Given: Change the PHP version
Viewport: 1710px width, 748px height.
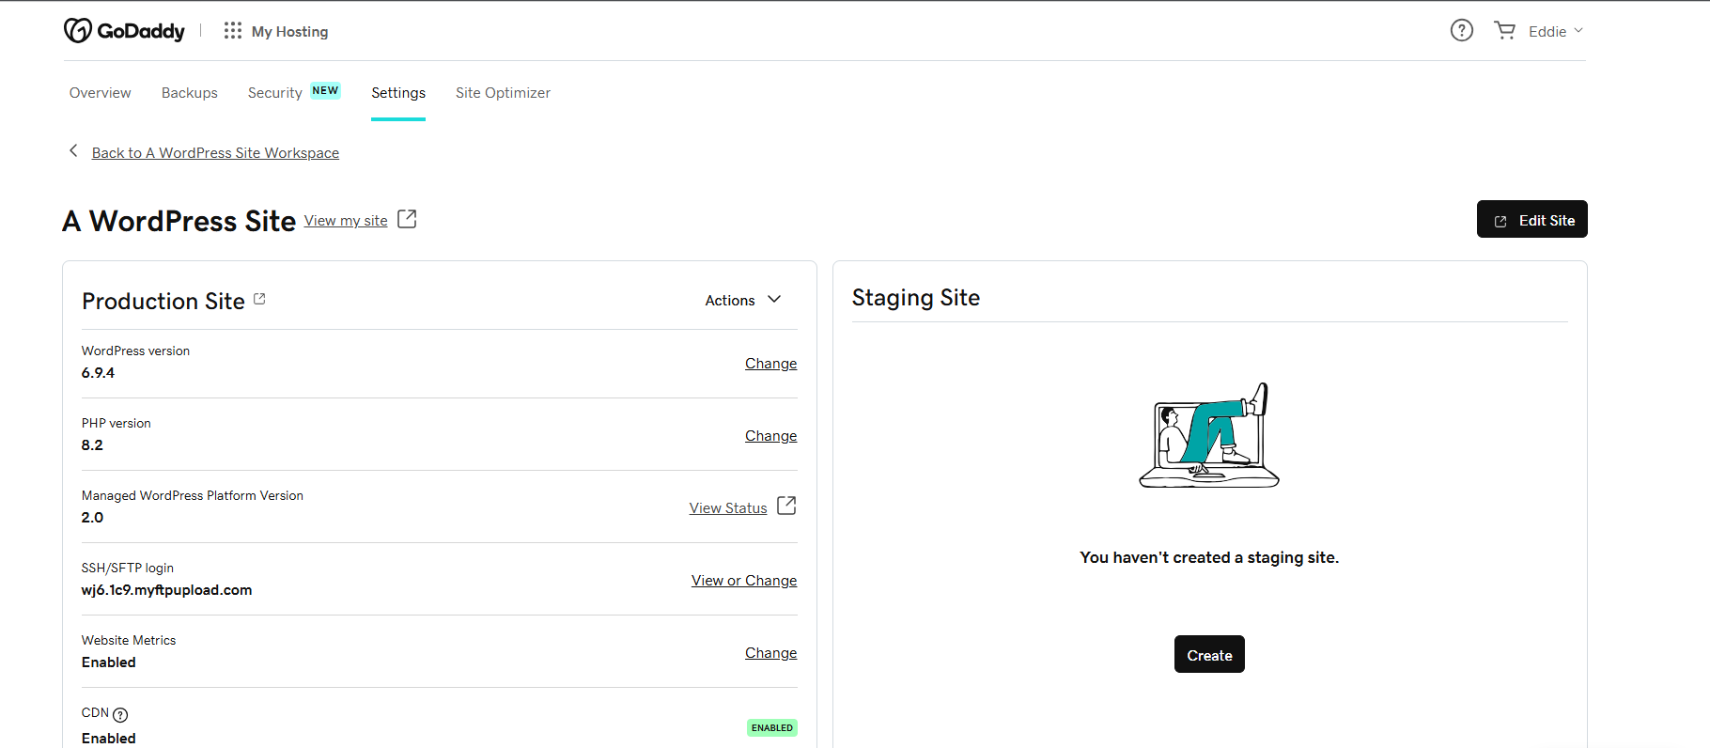Looking at the screenshot, I should [771, 435].
